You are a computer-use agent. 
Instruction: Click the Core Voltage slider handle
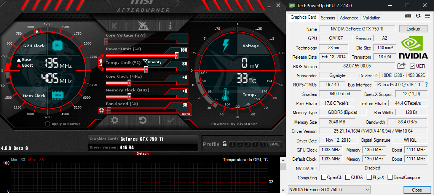(x=106, y=42)
